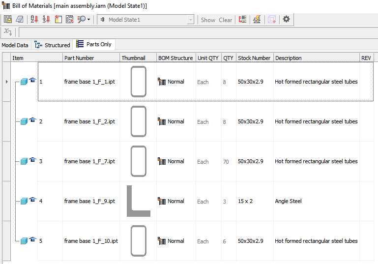
Task: Click the Choose Columns icon
Action: pyautogui.click(x=58, y=19)
